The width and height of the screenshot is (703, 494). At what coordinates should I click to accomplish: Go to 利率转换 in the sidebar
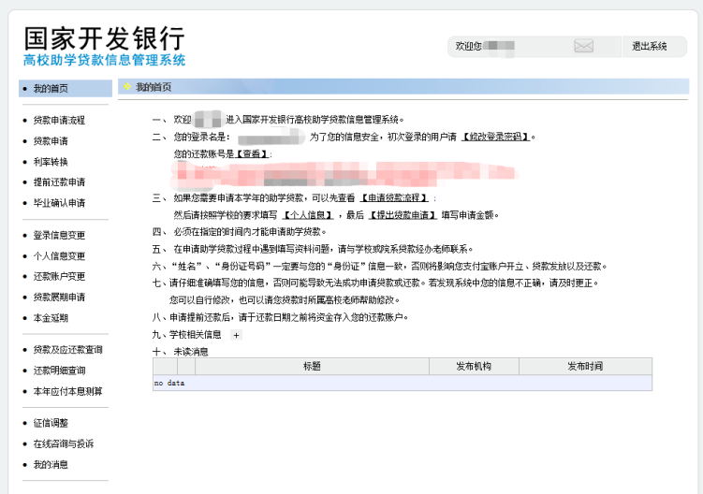51,161
